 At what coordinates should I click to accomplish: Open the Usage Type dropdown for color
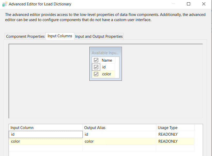tap(175, 141)
